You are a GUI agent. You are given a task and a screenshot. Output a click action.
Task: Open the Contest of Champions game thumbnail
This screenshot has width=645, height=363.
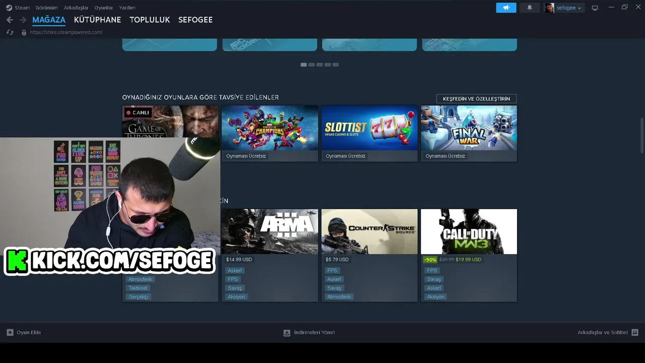coord(270,128)
